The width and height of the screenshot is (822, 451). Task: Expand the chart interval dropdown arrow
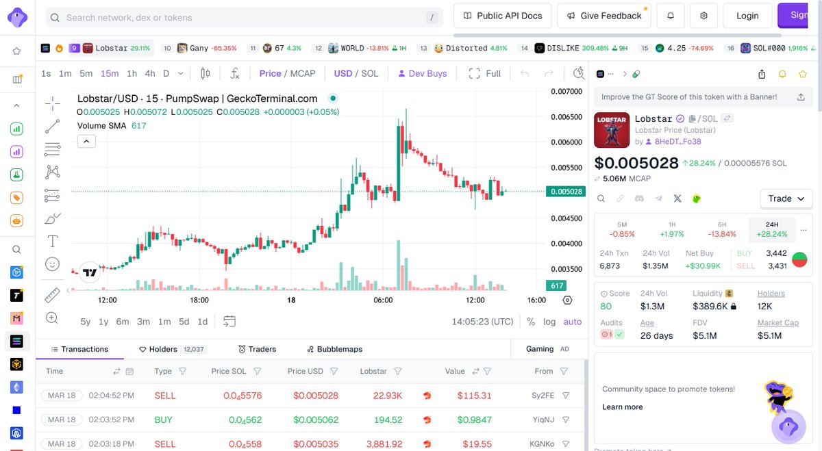181,73
